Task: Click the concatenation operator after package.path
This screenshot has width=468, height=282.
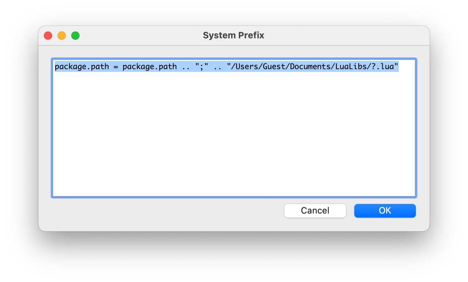Action: click(185, 66)
